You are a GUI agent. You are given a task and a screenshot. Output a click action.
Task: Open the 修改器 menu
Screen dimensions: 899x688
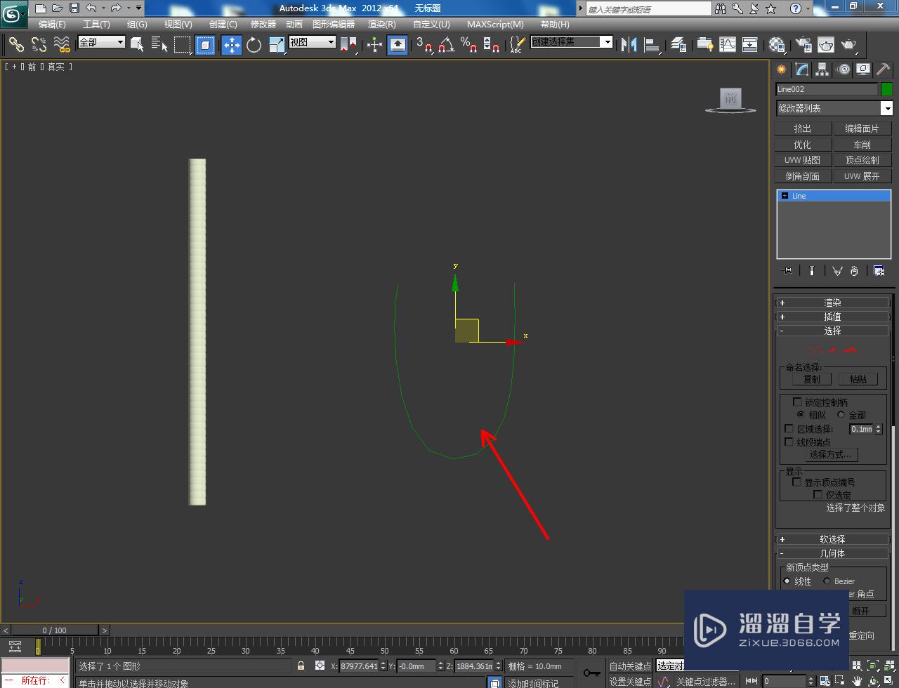click(263, 25)
